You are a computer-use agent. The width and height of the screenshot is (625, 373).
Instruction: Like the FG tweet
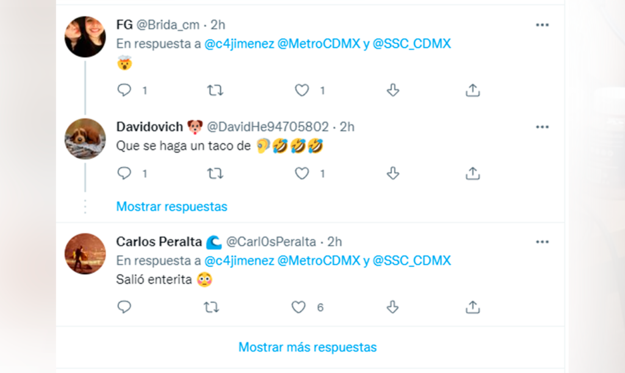point(302,90)
